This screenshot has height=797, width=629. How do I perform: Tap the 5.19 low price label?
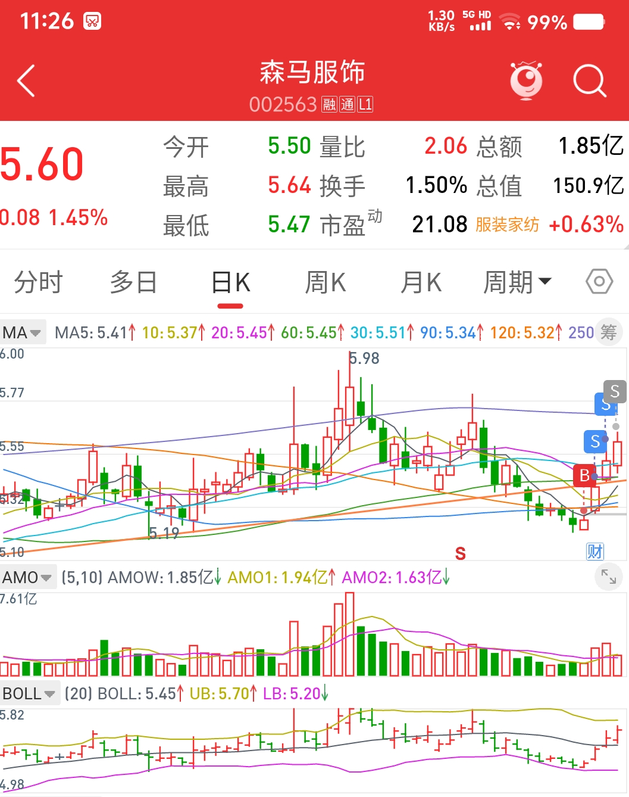pyautogui.click(x=164, y=533)
